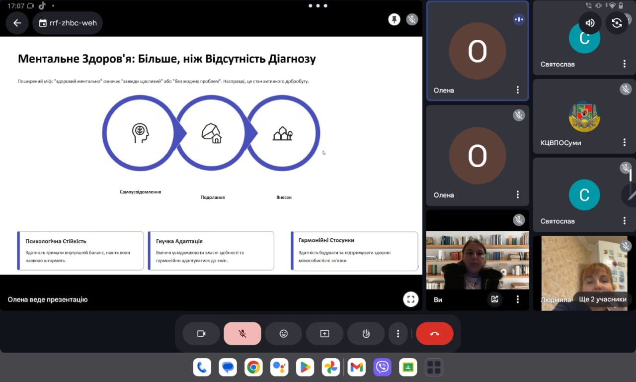Click the rock-and-house icon circle above Подолання
The height and width of the screenshot is (382, 636).
pyautogui.click(x=212, y=133)
